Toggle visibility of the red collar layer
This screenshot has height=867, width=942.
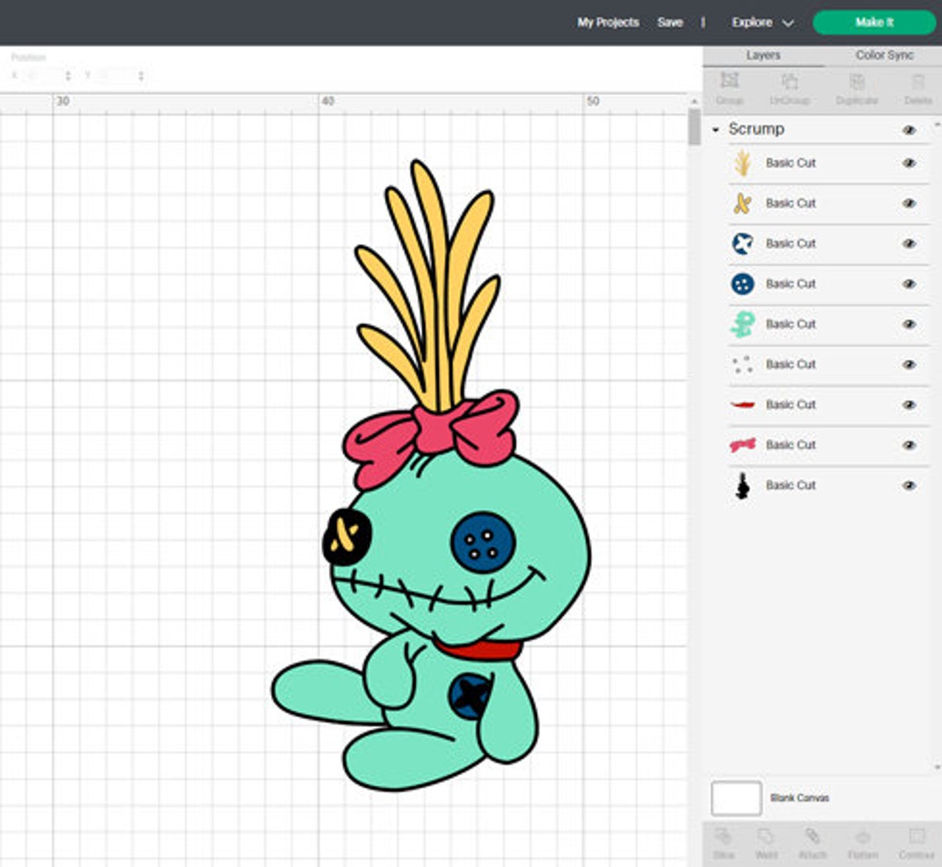coord(909,404)
